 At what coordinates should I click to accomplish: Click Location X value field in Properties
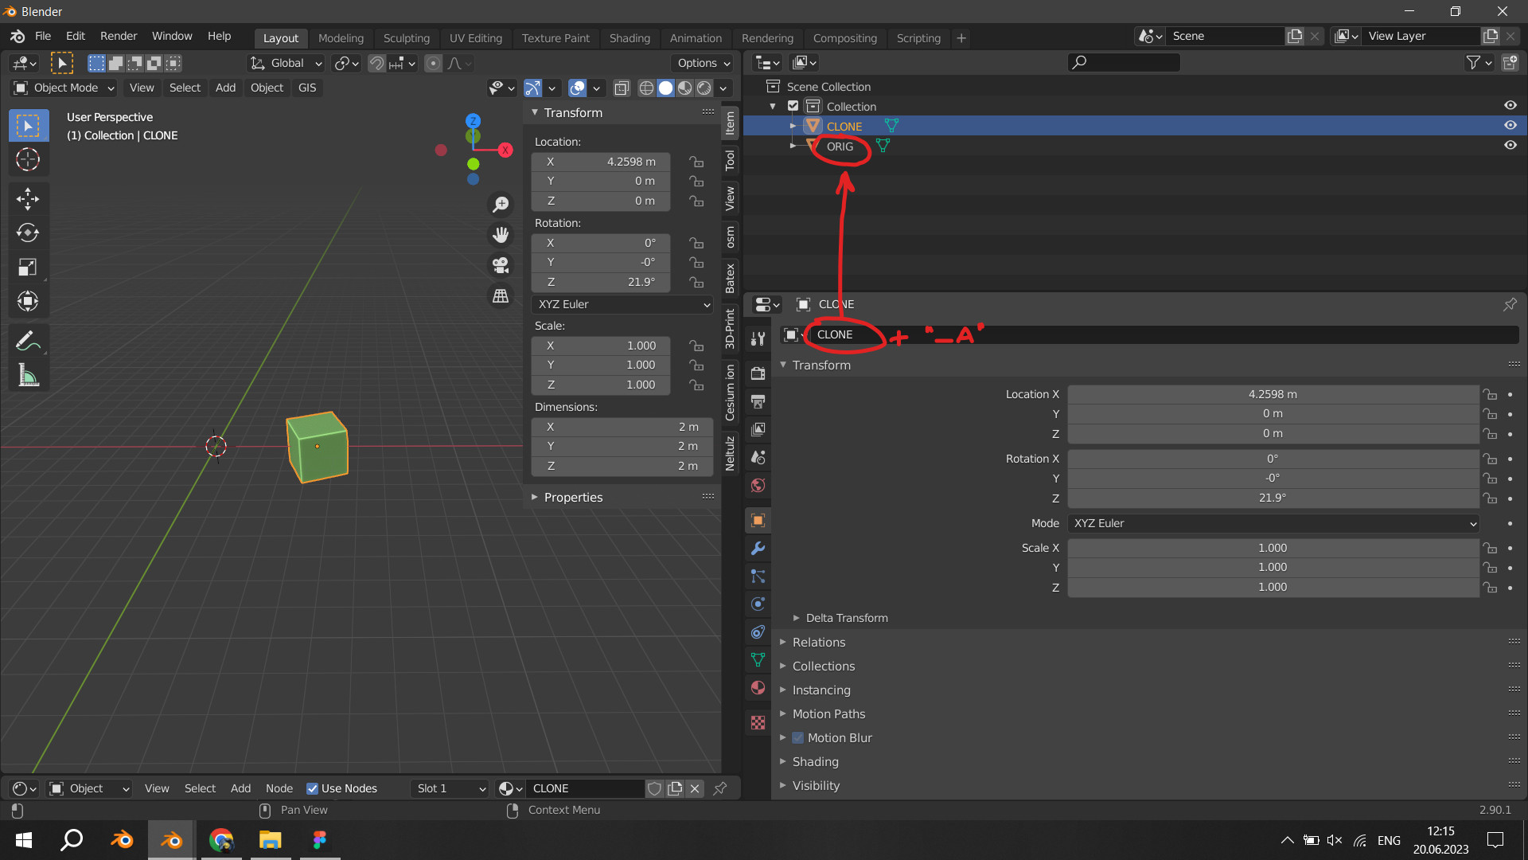[1273, 394]
